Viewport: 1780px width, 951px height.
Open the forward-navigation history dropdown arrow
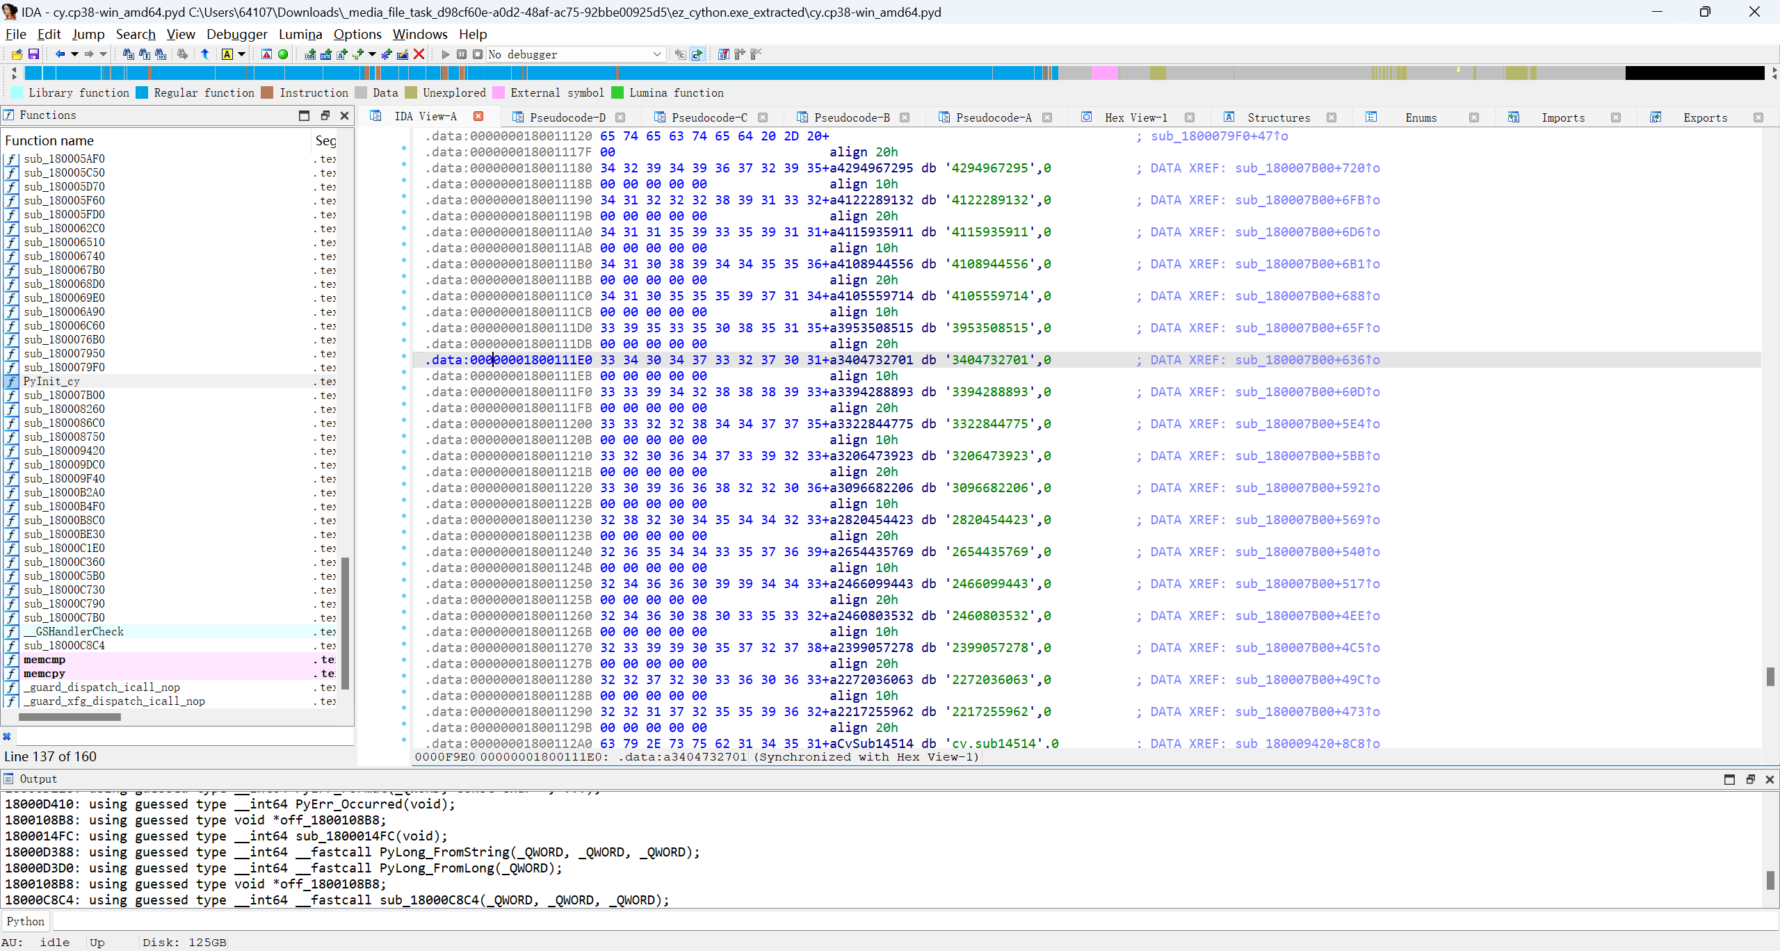pos(103,54)
